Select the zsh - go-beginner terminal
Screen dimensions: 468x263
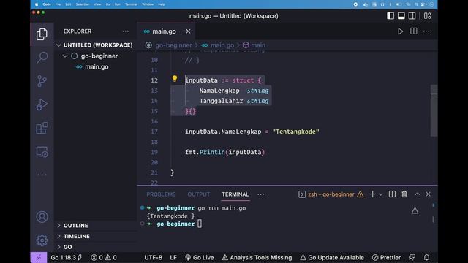[331, 194]
